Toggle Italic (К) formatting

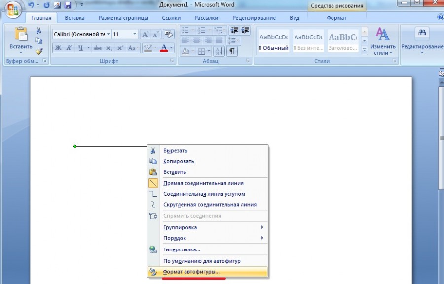pyautogui.click(x=69, y=48)
